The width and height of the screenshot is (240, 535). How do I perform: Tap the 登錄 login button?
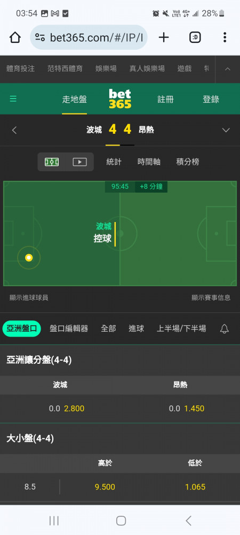coord(211,100)
